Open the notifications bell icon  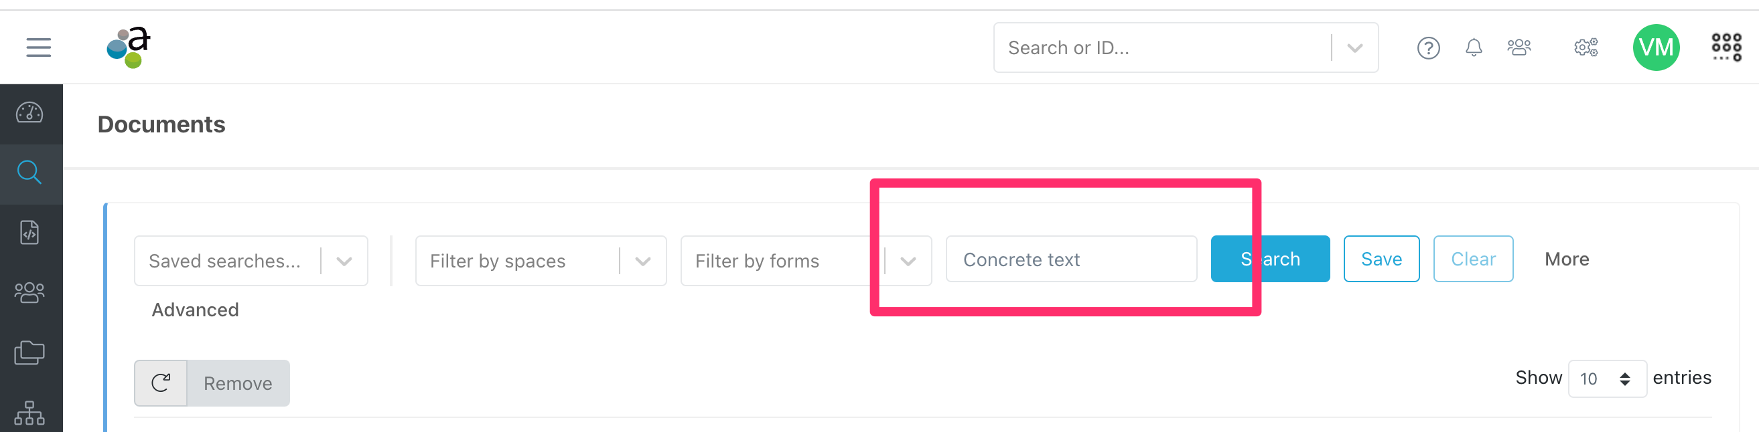(1474, 47)
